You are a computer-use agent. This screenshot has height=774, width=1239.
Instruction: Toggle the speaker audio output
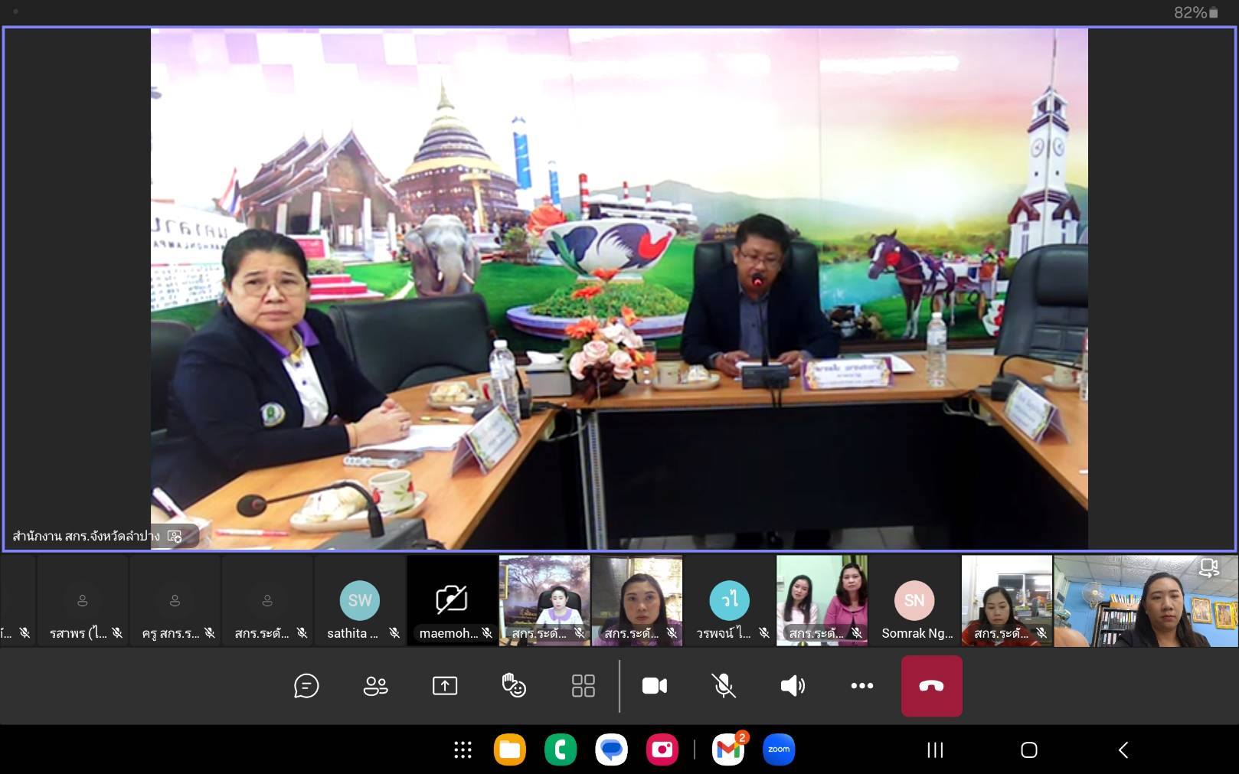click(x=793, y=686)
